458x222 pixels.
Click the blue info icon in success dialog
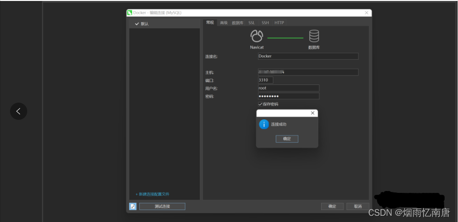tap(264, 124)
